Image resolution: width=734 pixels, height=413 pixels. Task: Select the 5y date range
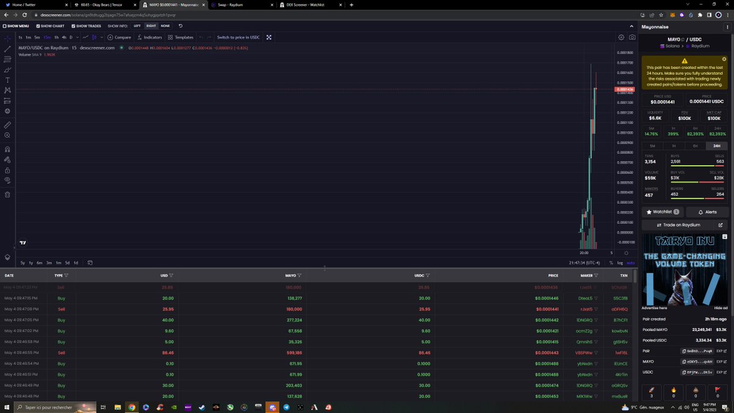pos(23,262)
